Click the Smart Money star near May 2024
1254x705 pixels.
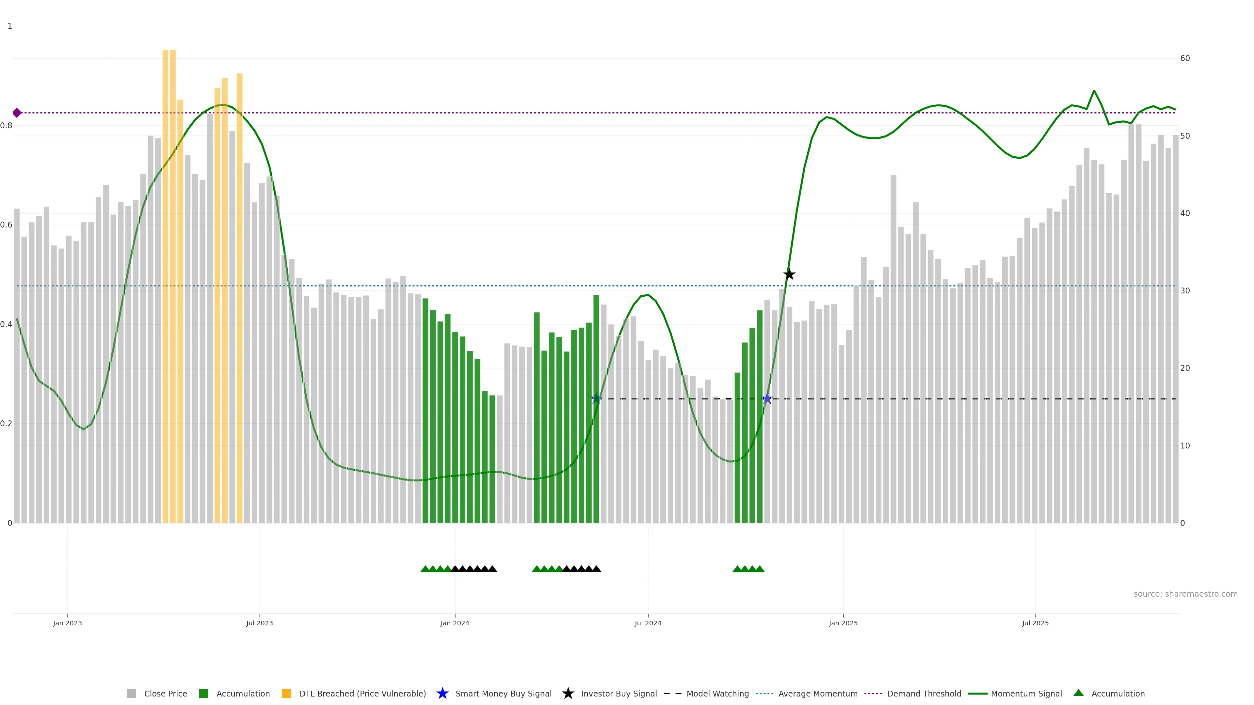(x=596, y=399)
